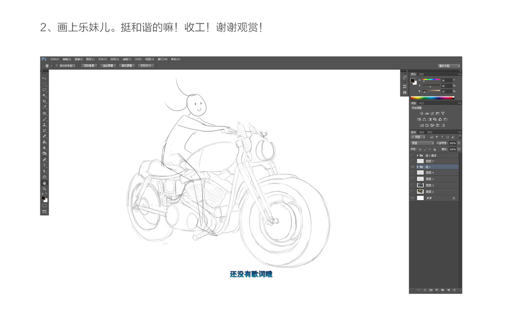Viewport: 508px width, 320px height.
Task: Add a Vibrance adjustment
Action: tap(442, 114)
